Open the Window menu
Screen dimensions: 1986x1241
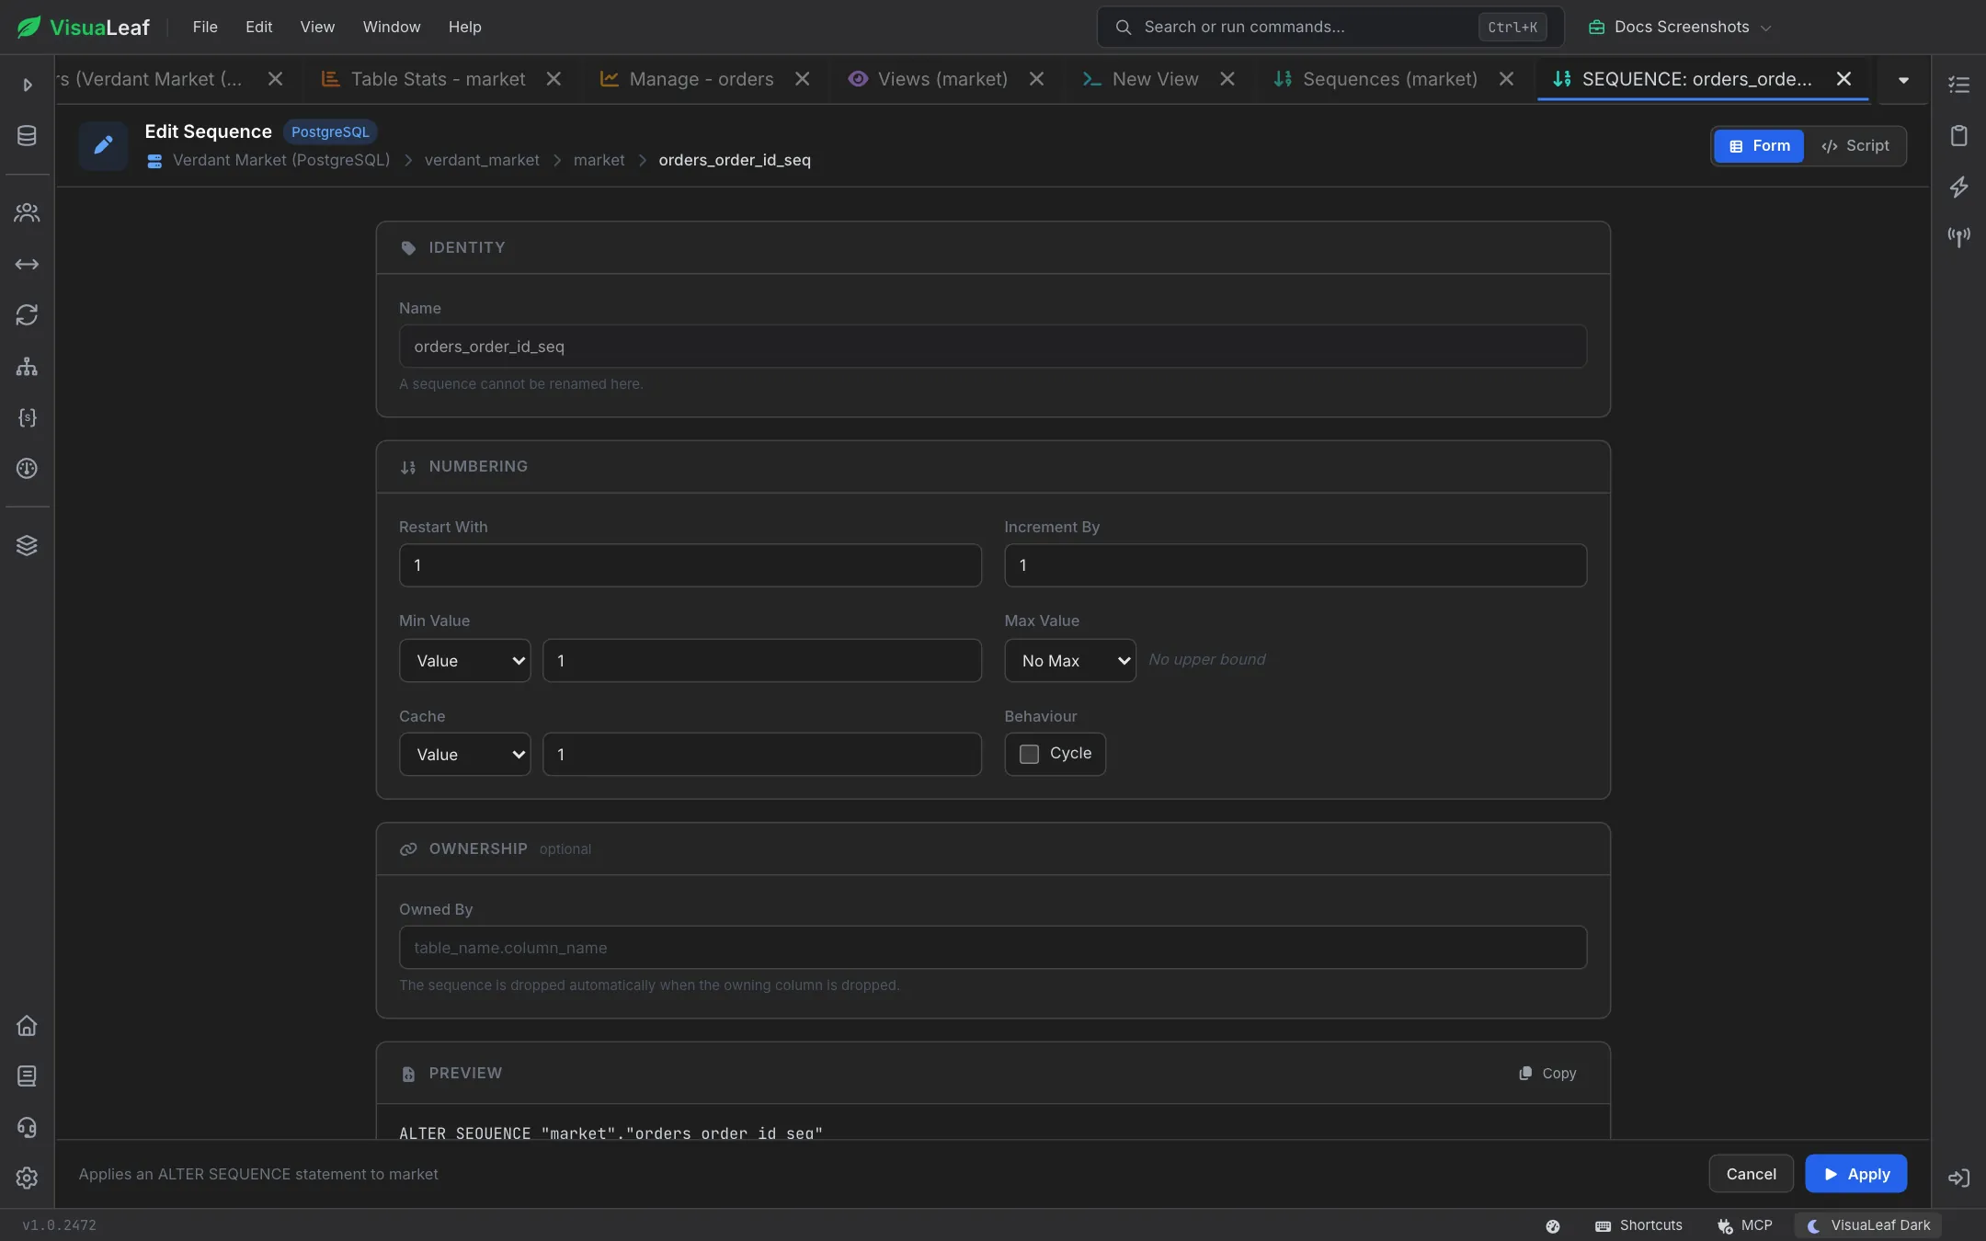coord(392,27)
